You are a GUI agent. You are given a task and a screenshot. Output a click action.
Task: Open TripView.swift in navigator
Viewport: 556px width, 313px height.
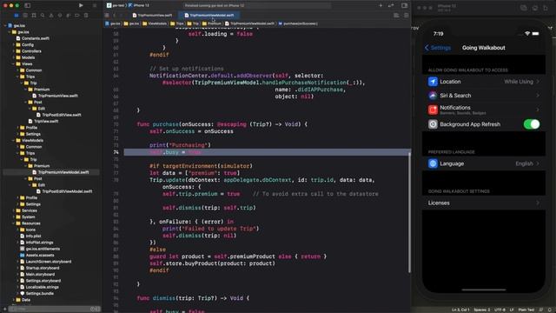[43, 122]
